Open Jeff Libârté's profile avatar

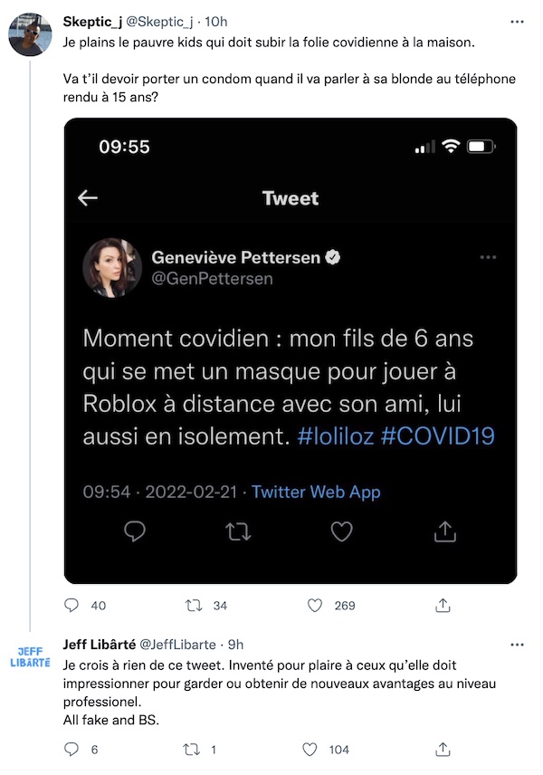coord(30,657)
